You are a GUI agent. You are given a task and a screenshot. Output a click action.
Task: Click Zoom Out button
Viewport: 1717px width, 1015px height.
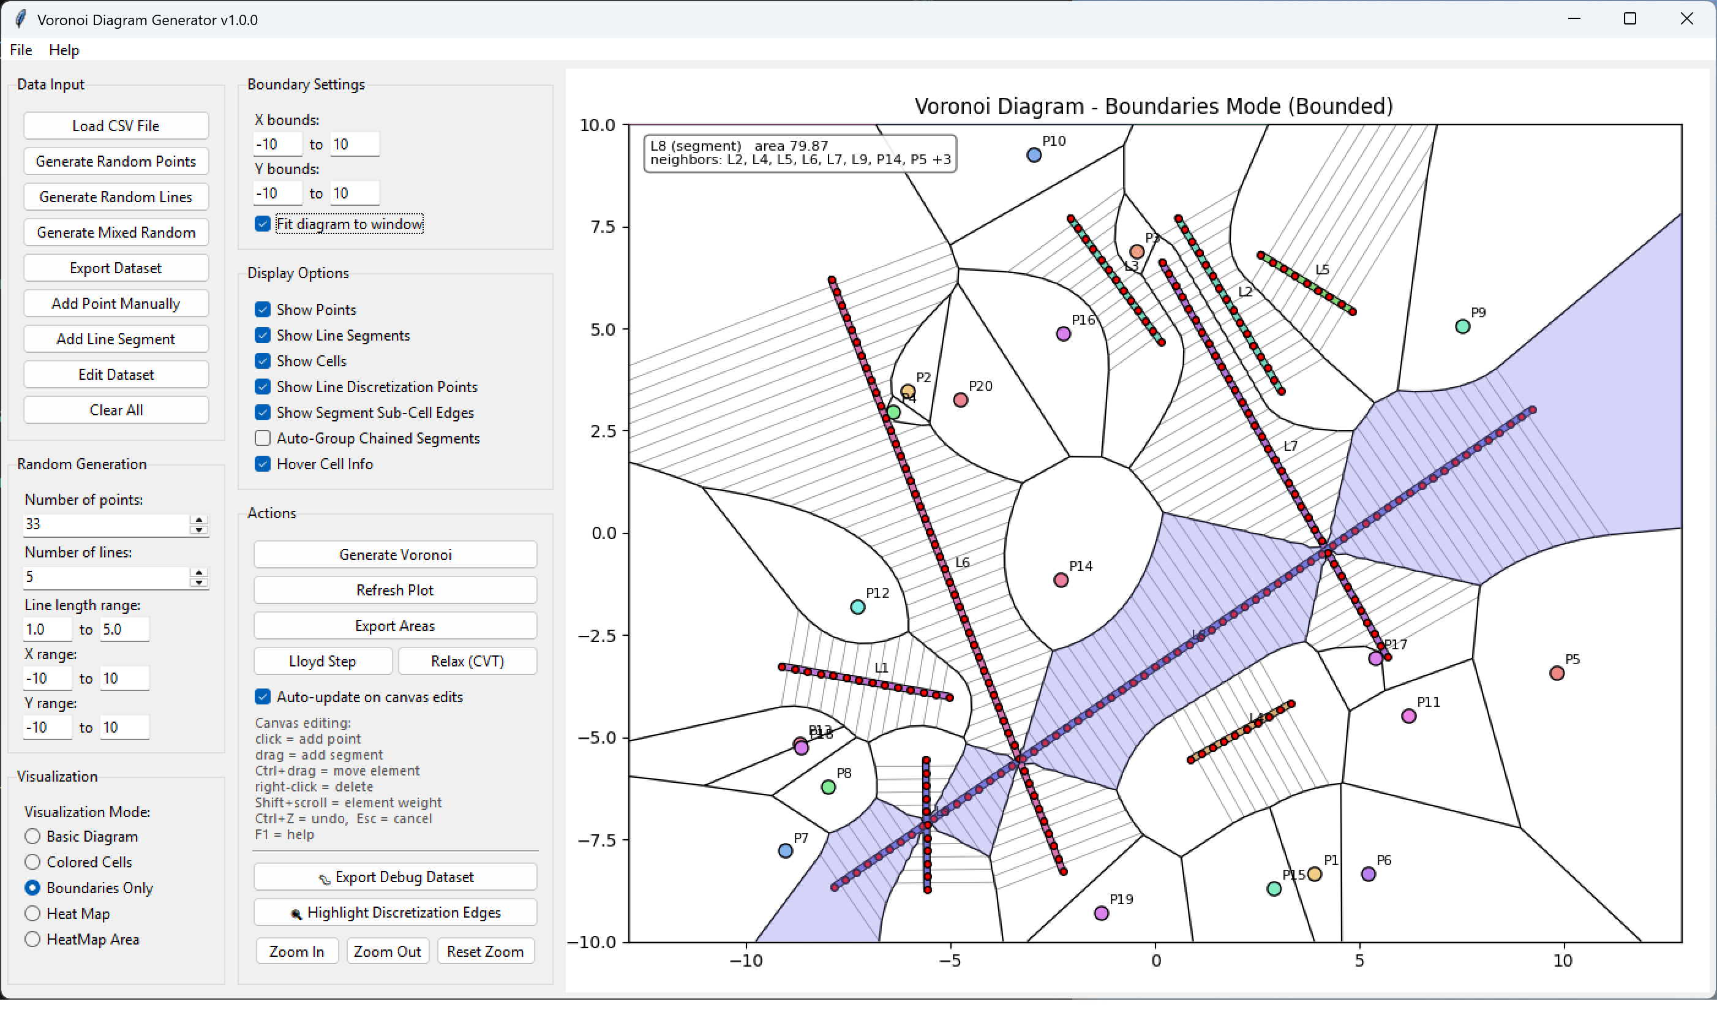[x=388, y=951]
